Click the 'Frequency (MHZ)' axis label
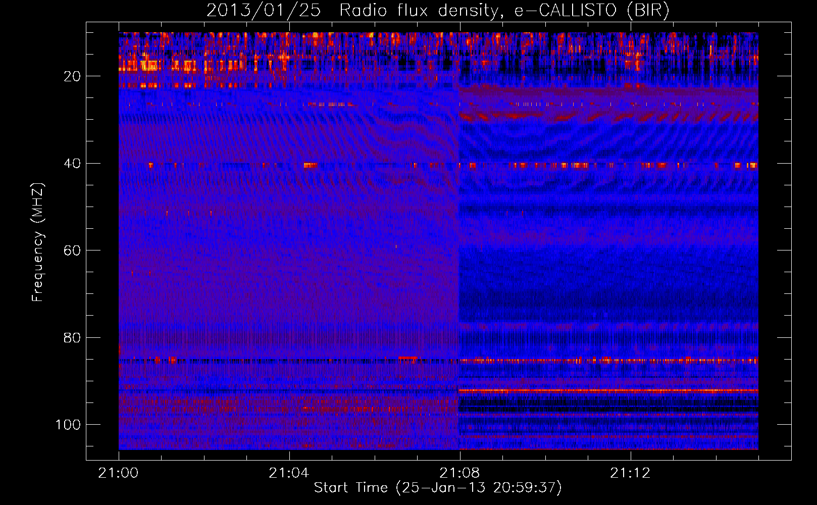 38,242
